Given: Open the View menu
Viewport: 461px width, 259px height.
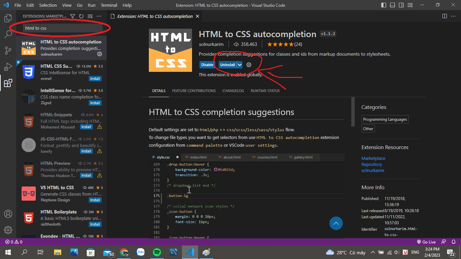Looking at the screenshot, I should [x=67, y=5].
